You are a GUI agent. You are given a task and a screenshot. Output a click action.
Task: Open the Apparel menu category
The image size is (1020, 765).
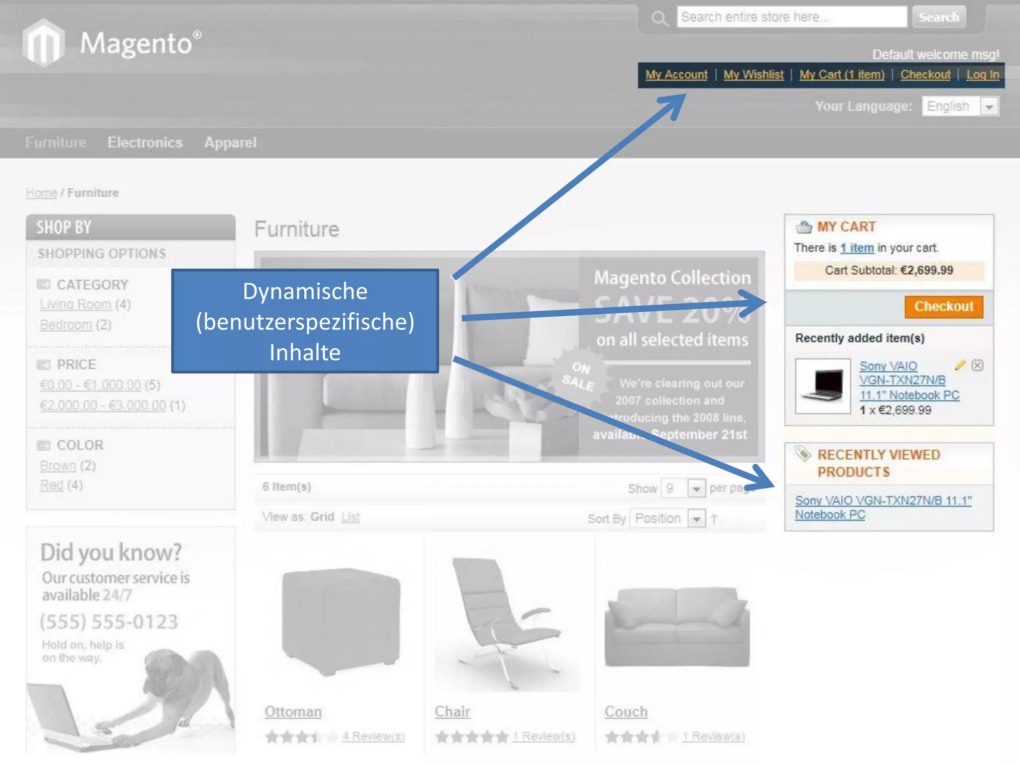[230, 142]
